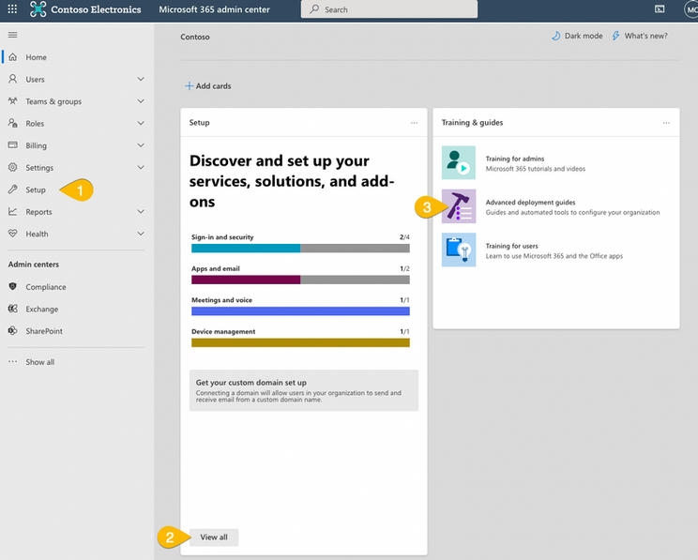Click the Add cards button

[208, 86]
